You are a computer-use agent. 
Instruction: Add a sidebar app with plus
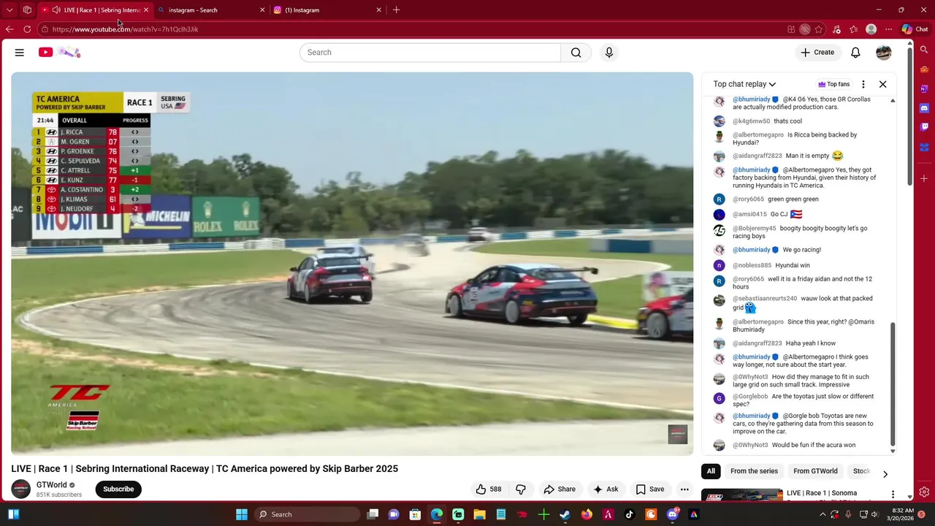pyautogui.click(x=924, y=178)
